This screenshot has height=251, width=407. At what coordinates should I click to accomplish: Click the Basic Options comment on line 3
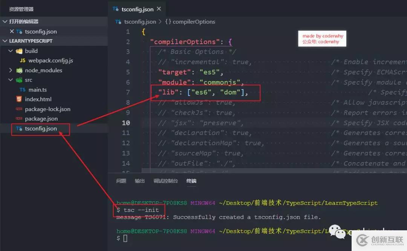(x=197, y=52)
